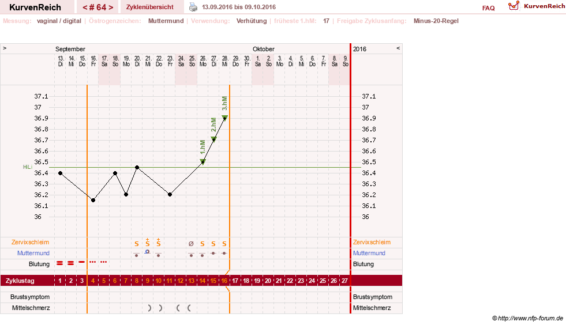Click cycle day 16 in the Zyklustag bar

224,281
